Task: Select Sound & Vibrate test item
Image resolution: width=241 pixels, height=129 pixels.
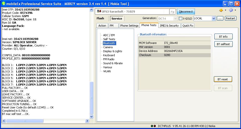Action: point(113,63)
